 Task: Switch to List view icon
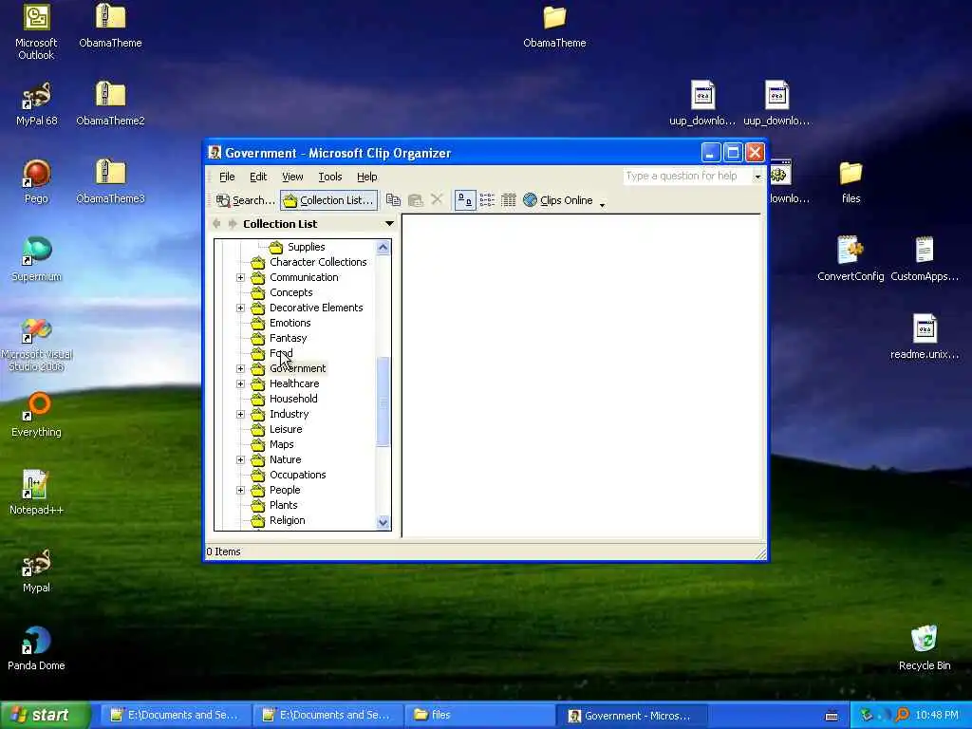pyautogui.click(x=487, y=200)
